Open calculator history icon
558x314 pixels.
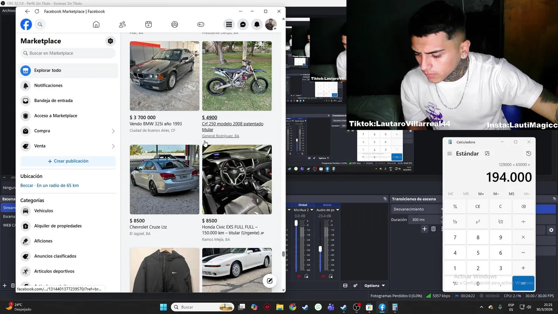(528, 154)
